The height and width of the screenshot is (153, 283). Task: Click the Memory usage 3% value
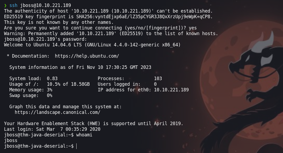(50, 90)
